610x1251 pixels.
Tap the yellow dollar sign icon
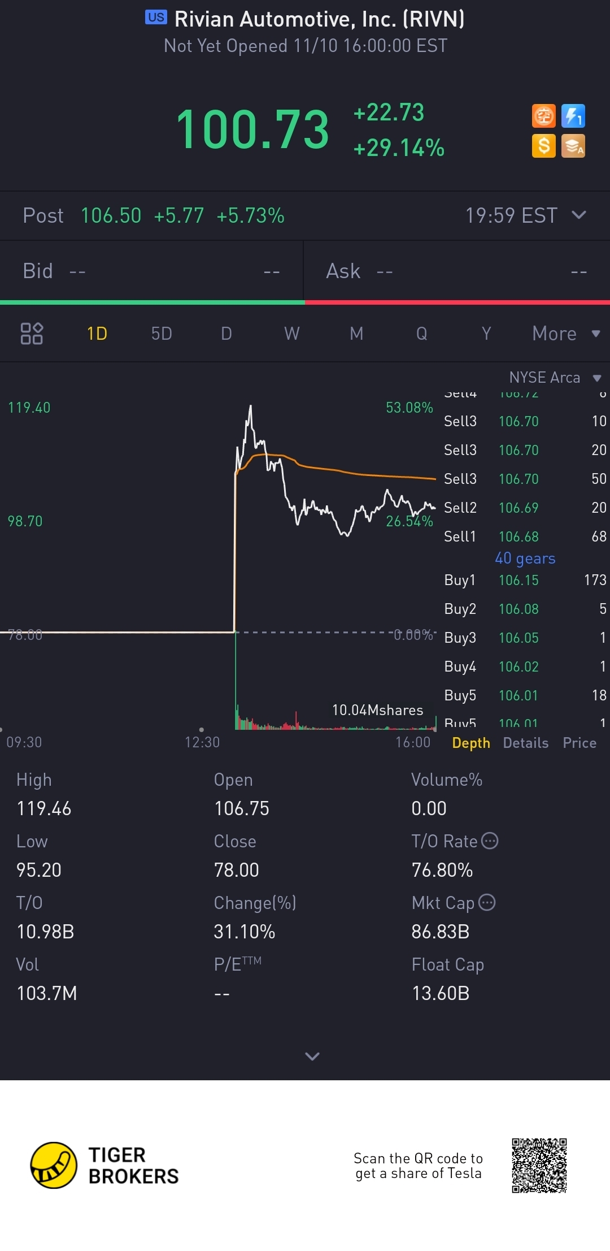click(544, 146)
